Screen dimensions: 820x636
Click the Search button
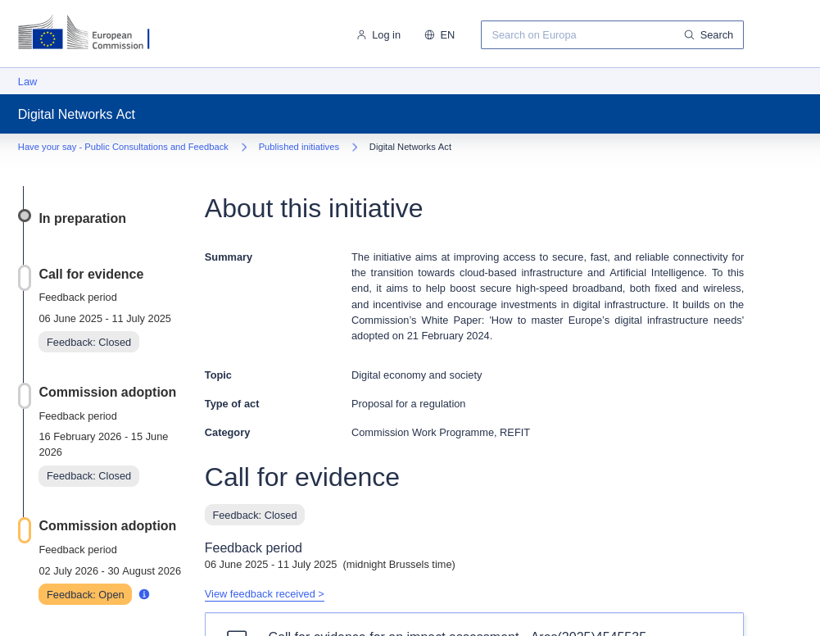pyautogui.click(x=709, y=35)
